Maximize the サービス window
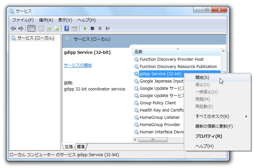 coord(207,10)
